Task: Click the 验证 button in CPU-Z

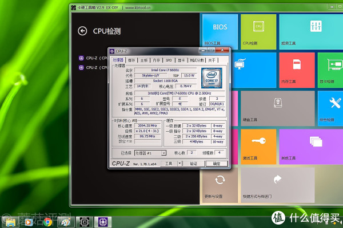Action: (194, 164)
